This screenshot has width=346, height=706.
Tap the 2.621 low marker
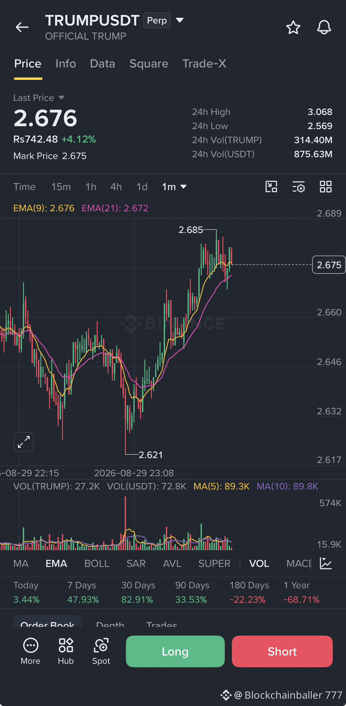tap(150, 455)
